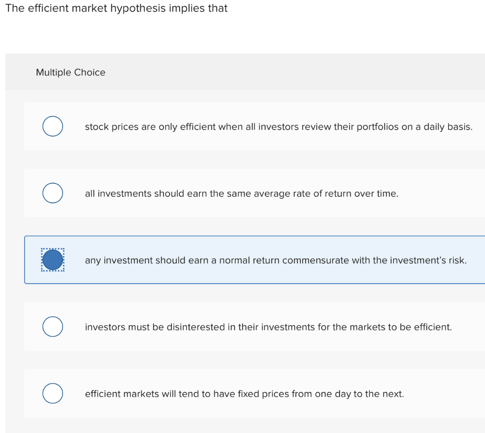The width and height of the screenshot is (485, 433).
Task: Click the gray header bar area
Action: tap(284, 72)
